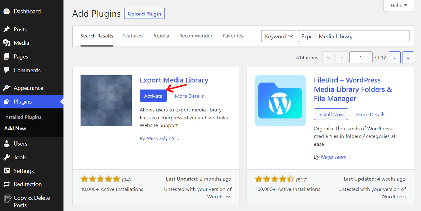Click the Redirection arrows icon

point(7,184)
